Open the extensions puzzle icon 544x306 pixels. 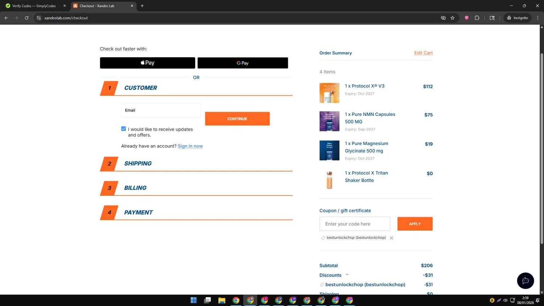coord(477,18)
